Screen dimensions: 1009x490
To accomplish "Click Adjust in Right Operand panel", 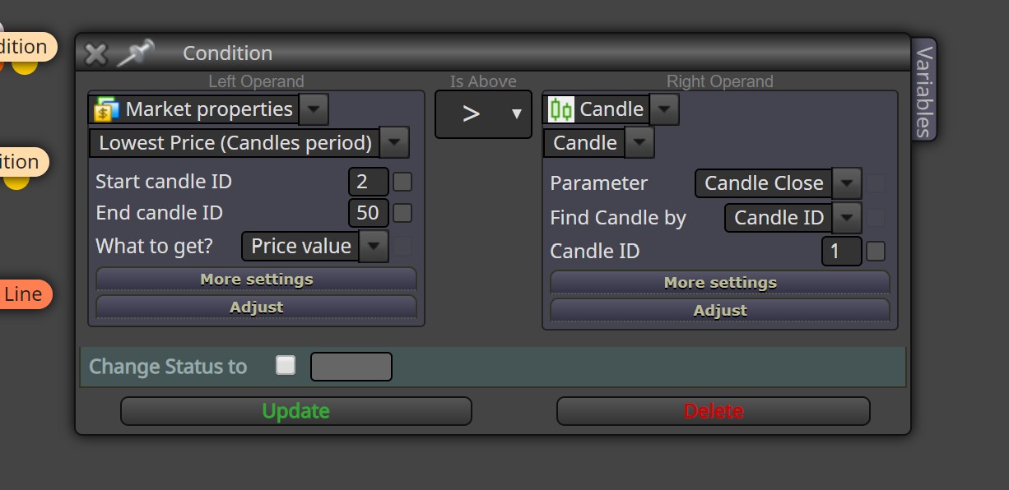I will pos(720,310).
